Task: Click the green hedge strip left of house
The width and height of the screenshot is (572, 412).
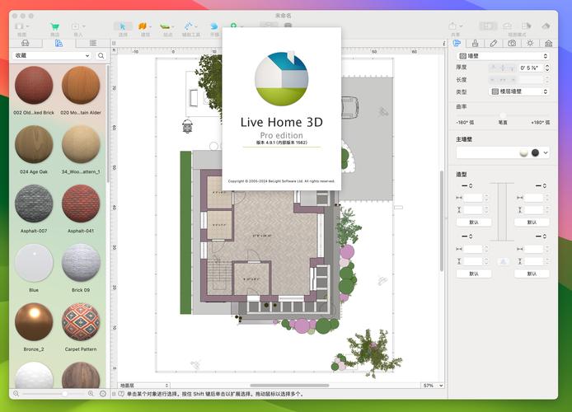Action: (x=185, y=232)
